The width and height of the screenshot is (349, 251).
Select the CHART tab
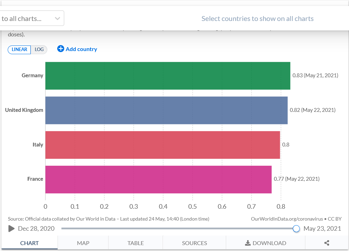click(x=29, y=243)
